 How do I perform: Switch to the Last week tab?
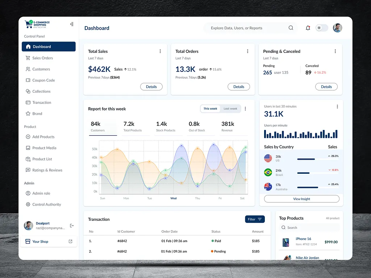point(230,108)
